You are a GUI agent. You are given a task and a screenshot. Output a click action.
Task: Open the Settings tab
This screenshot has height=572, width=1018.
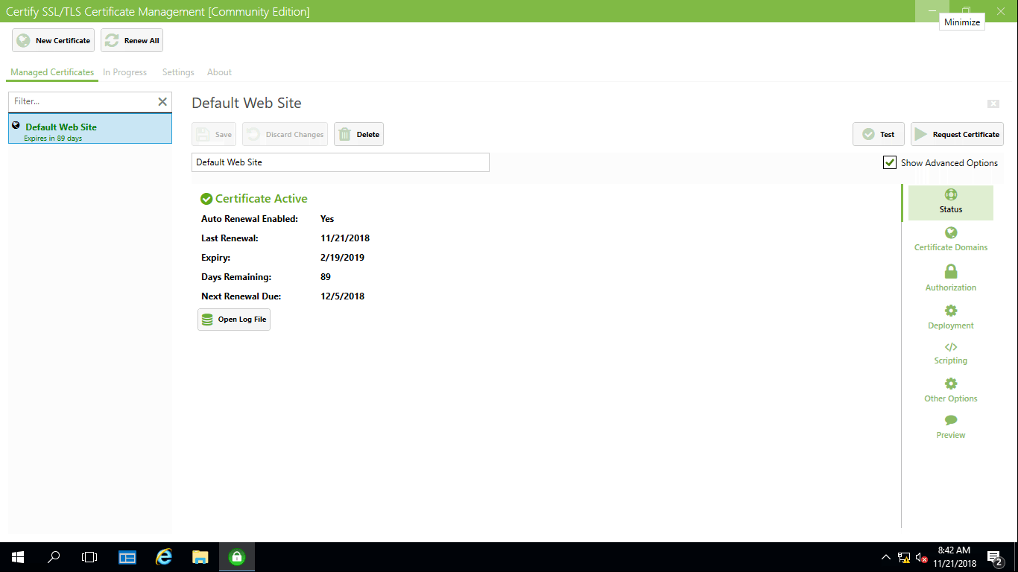tap(178, 72)
